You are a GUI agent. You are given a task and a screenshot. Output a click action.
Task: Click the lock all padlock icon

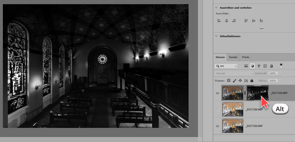[252, 81]
